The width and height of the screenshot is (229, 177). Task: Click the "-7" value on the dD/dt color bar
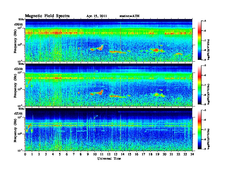click(x=205, y=85)
